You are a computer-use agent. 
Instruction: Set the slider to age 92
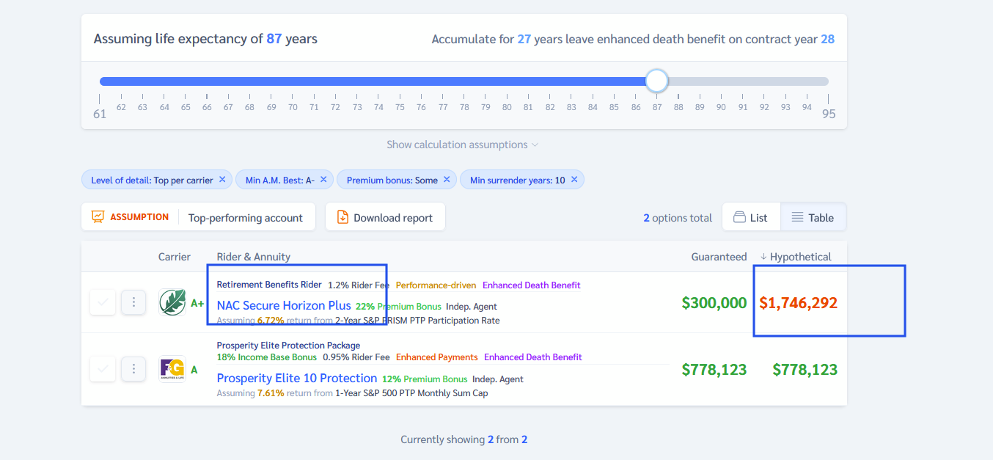[x=764, y=81]
